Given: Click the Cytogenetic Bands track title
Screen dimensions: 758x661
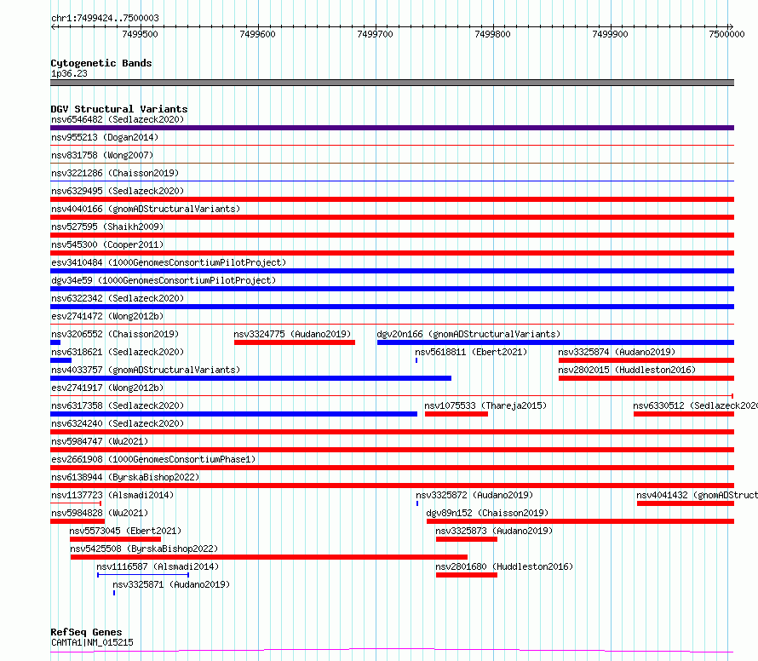Looking at the screenshot, I should point(101,63).
